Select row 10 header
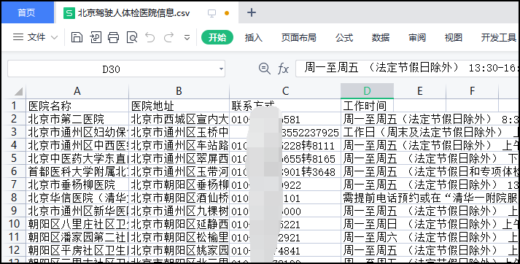Image resolution: width=520 pixels, height=264 pixels. (14, 224)
